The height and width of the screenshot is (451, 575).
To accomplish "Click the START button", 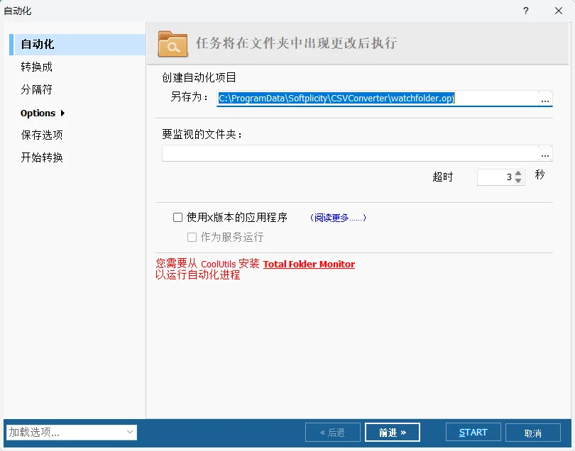I will (473, 433).
